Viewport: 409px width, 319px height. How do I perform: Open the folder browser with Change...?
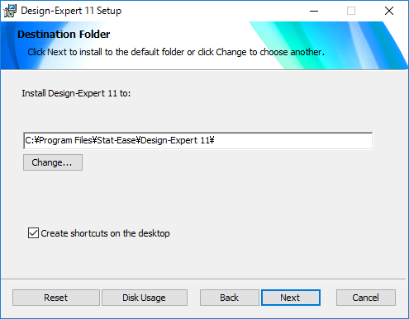pyautogui.click(x=53, y=162)
